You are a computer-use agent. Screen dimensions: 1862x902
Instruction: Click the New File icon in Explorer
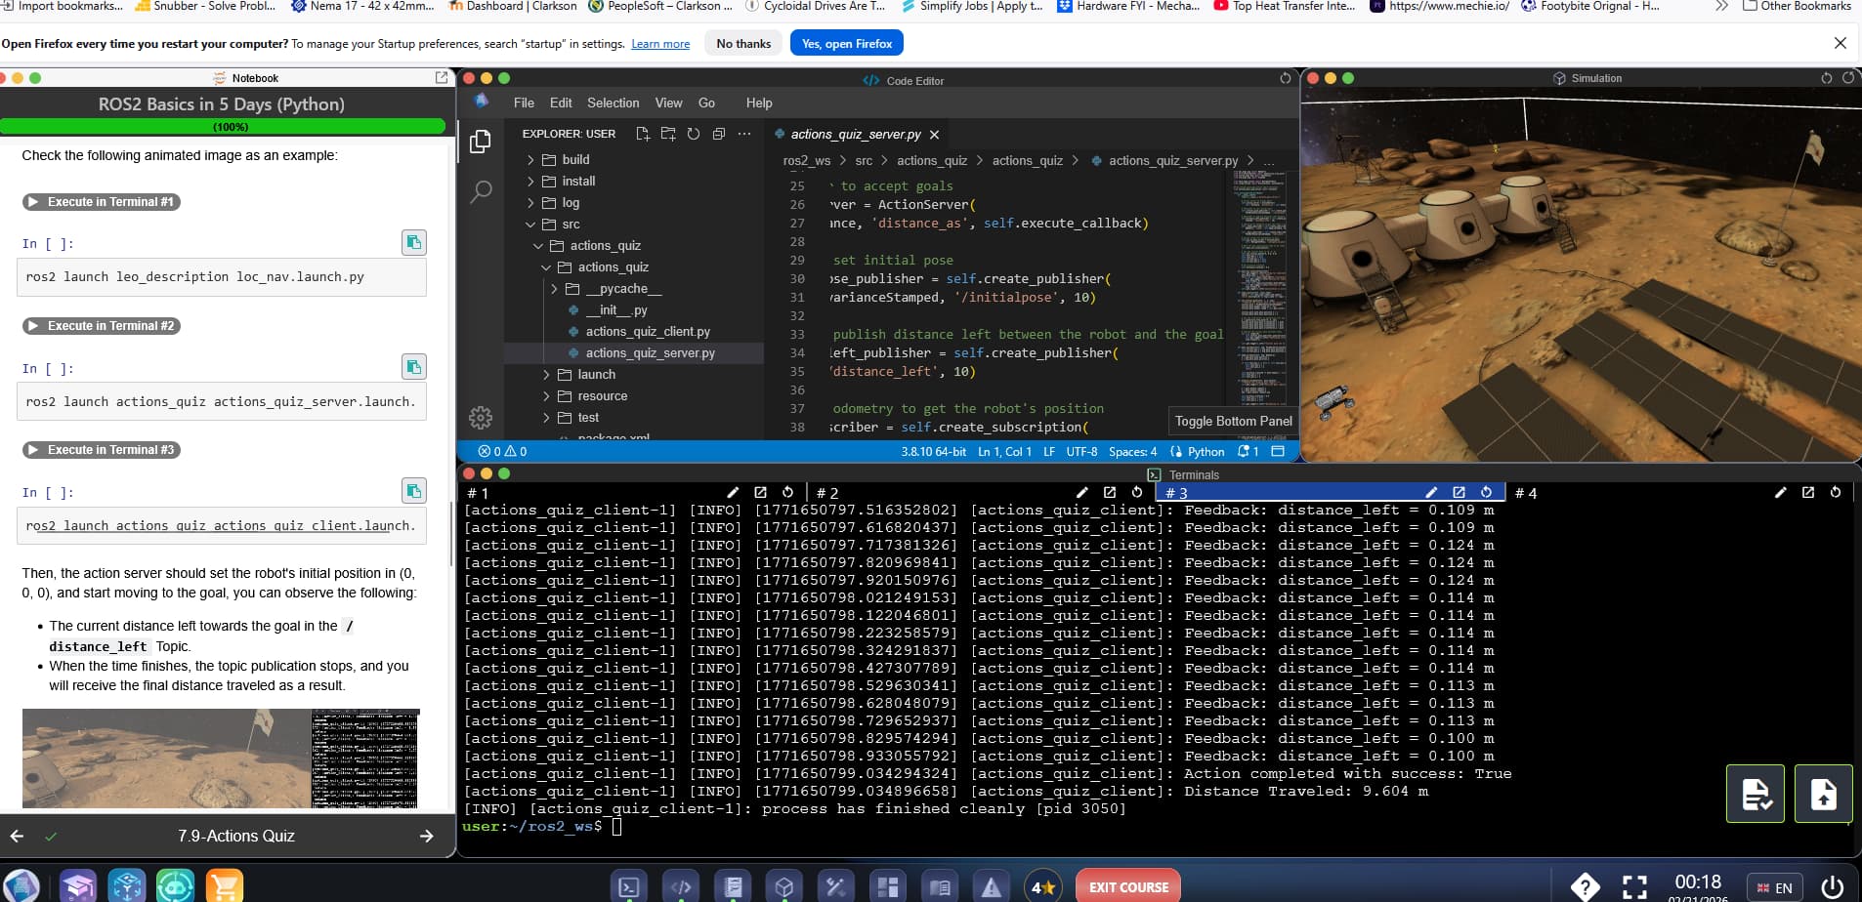(x=643, y=134)
